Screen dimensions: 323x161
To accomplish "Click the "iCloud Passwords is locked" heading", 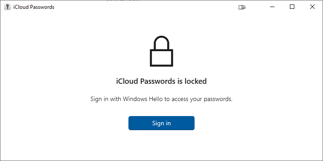I will click(161, 81).
